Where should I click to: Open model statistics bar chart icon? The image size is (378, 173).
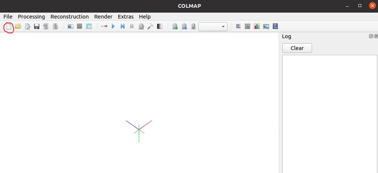(x=257, y=27)
